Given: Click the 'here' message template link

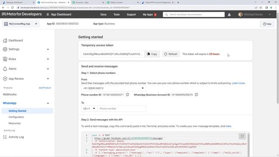Looking at the screenshot, I should click(x=228, y=126).
